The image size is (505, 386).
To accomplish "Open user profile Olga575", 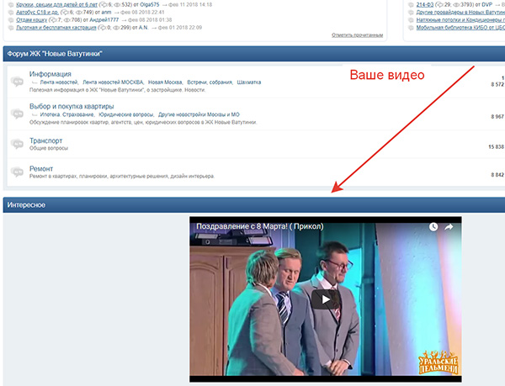I will point(150,4).
